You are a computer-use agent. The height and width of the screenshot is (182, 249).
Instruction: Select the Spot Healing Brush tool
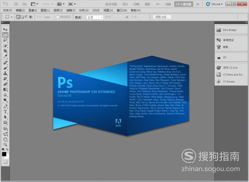[5, 62]
